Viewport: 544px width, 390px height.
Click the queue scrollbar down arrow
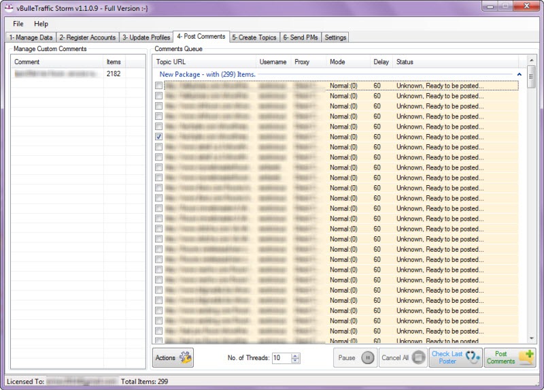(x=532, y=338)
